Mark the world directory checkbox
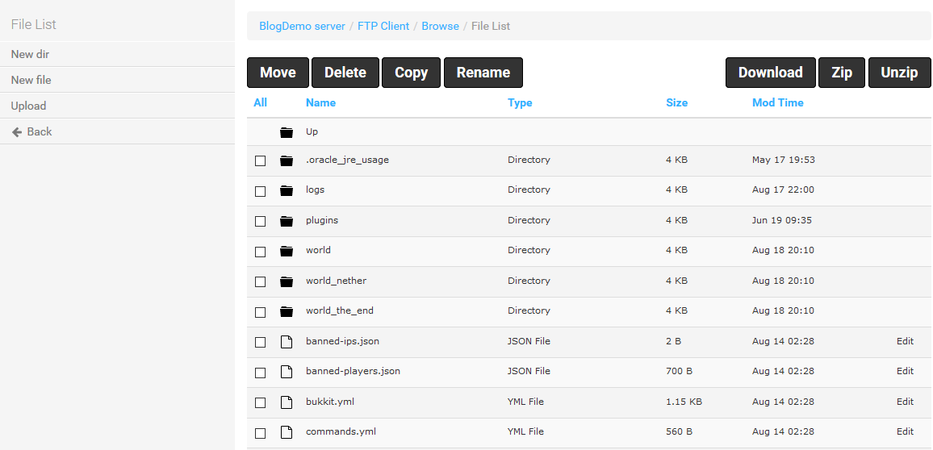Screen dimensions: 933x450 coord(260,252)
